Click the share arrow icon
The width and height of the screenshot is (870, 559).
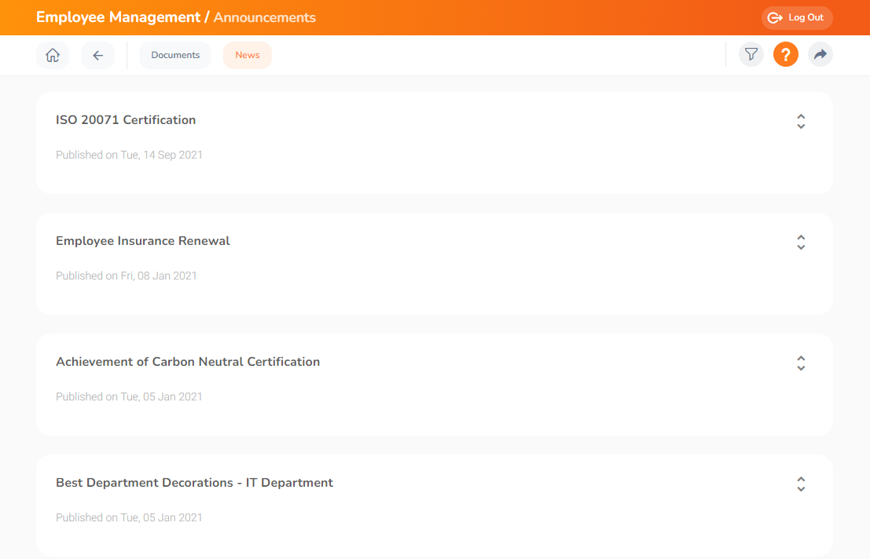click(820, 54)
